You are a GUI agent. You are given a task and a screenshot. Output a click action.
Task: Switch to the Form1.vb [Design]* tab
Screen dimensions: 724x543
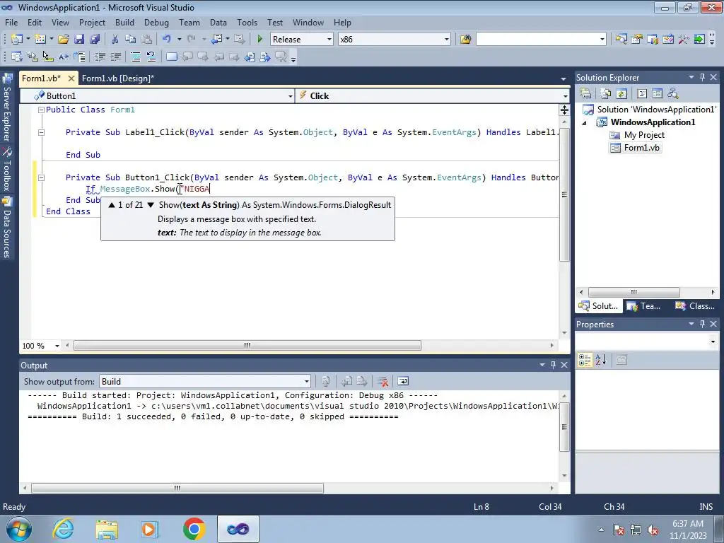point(118,78)
